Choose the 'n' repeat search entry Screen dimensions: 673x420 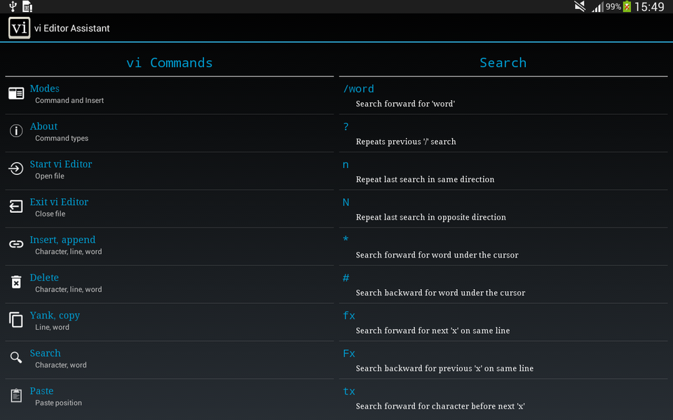pos(503,171)
